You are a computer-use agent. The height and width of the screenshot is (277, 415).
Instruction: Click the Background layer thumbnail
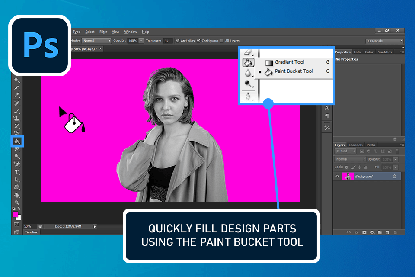348,176
